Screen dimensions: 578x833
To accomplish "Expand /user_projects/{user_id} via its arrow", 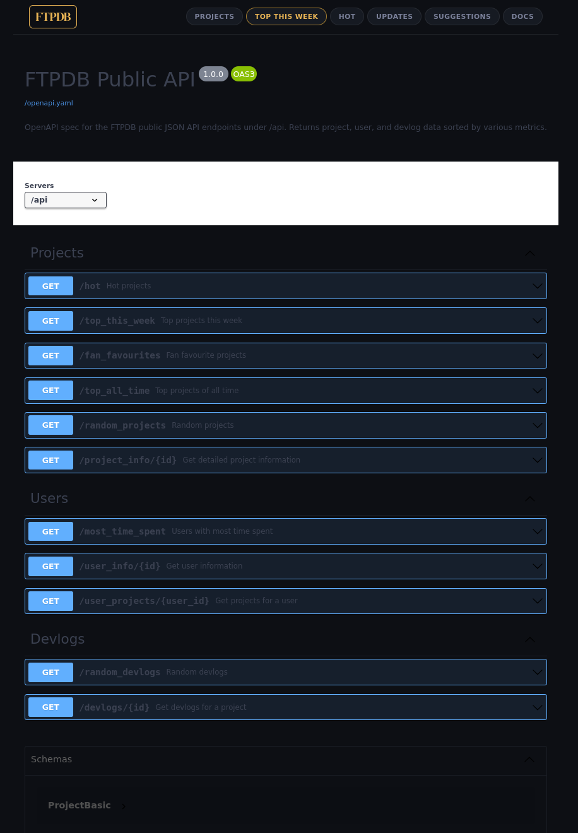I will (537, 601).
